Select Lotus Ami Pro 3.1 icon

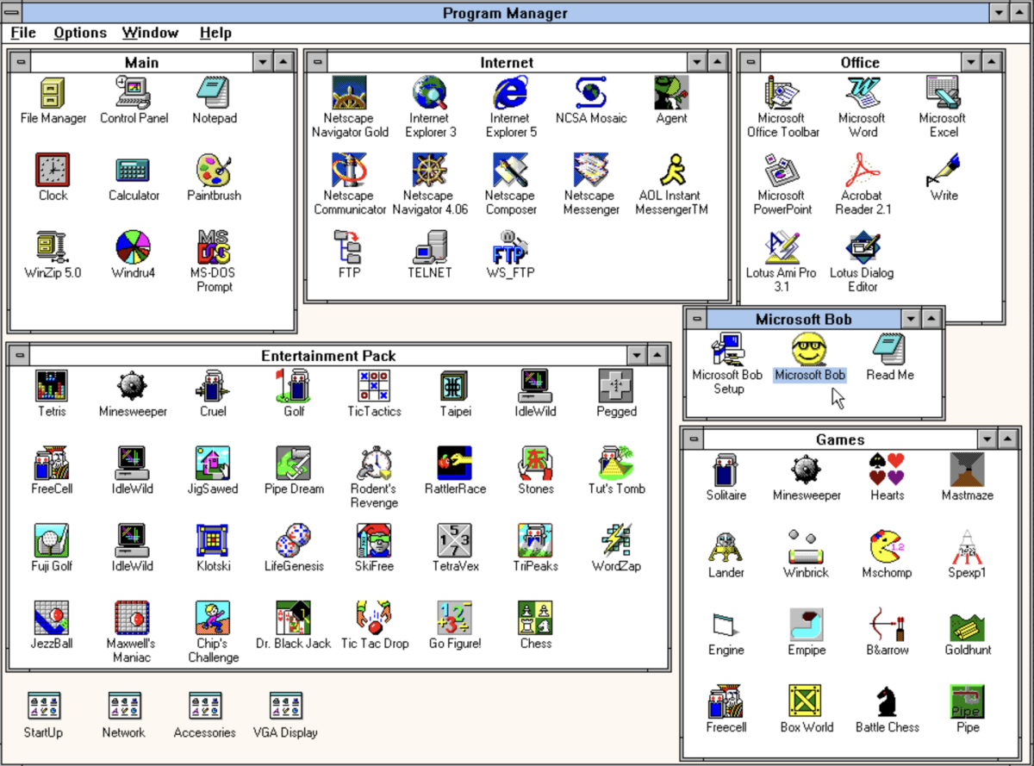tap(782, 248)
